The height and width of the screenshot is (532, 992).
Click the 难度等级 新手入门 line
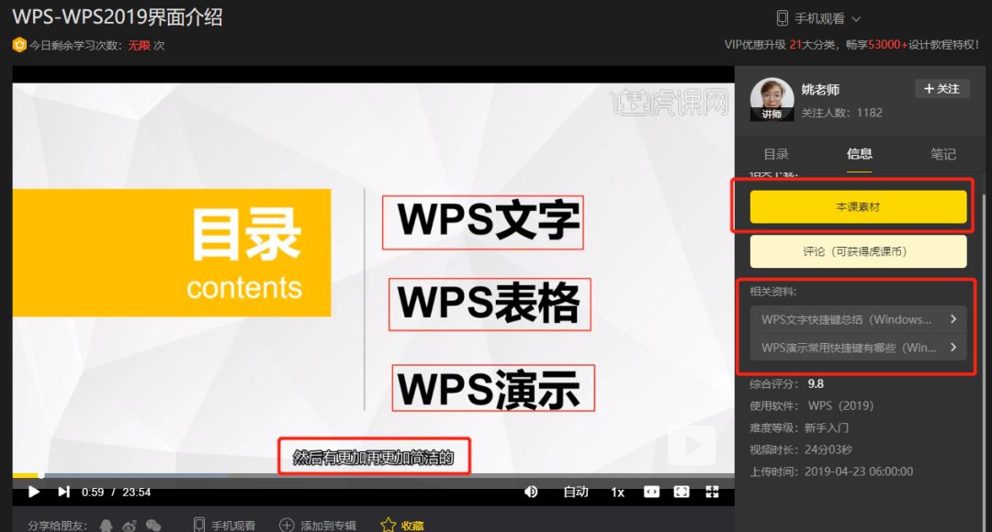tap(799, 427)
